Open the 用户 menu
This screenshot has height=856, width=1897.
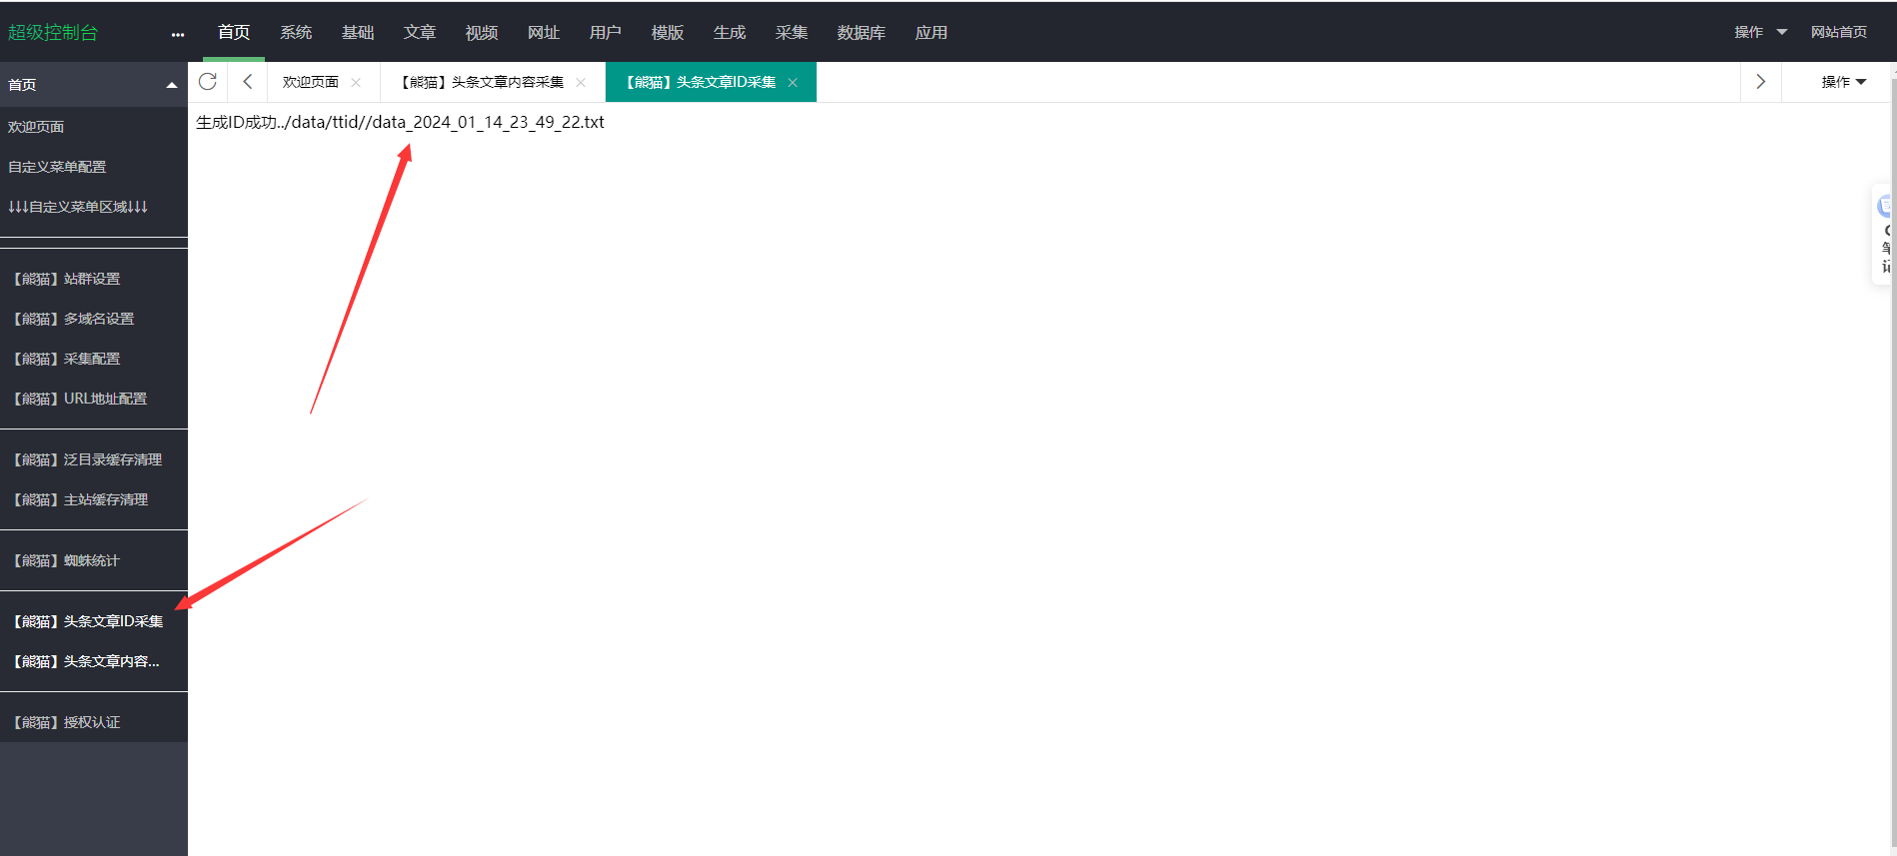[606, 32]
